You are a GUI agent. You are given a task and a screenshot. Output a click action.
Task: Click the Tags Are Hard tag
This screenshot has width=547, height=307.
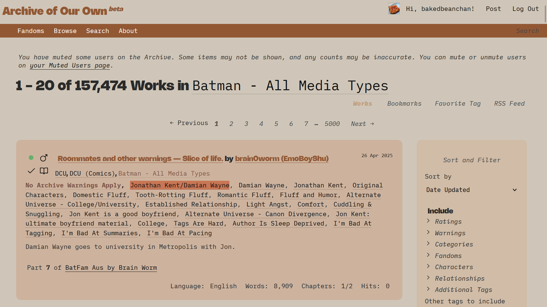click(x=198, y=223)
